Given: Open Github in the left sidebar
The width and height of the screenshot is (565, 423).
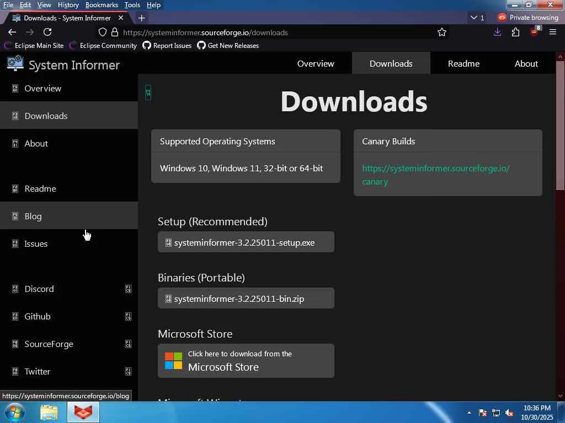Looking at the screenshot, I should click(69, 317).
